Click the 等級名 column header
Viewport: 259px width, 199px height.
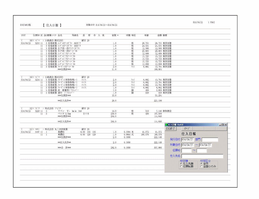click(75, 35)
